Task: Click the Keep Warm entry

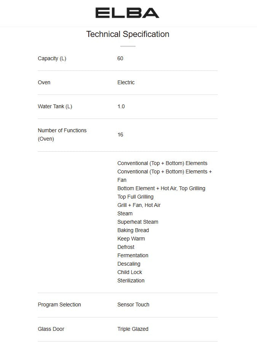Action: coord(131,239)
